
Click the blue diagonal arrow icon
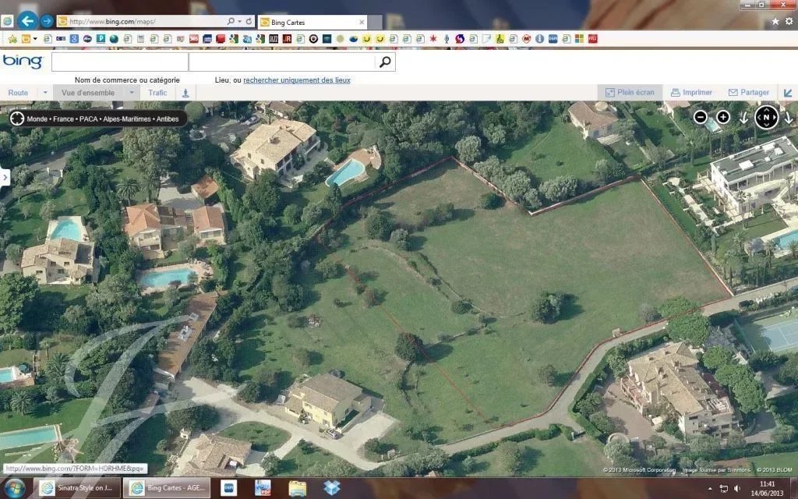788,92
